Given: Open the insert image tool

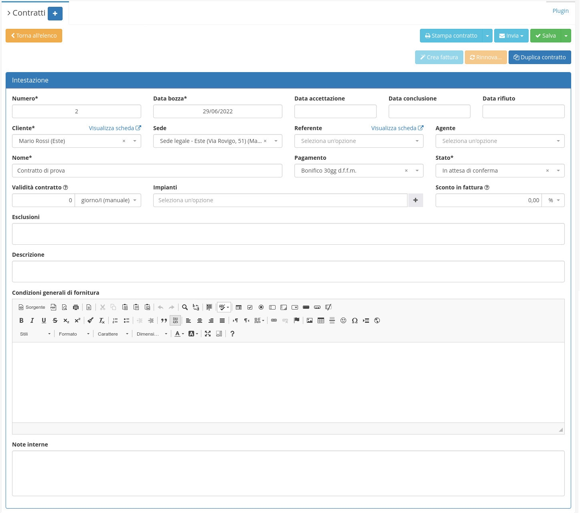Looking at the screenshot, I should click(x=310, y=320).
